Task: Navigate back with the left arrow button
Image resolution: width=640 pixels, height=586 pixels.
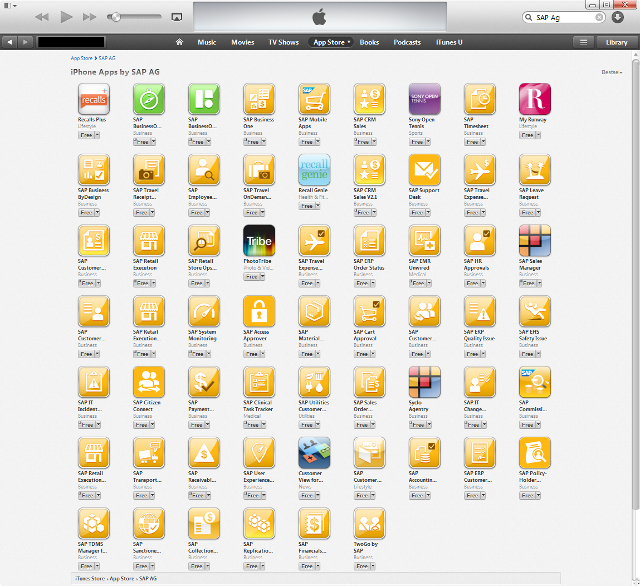Action: click(x=9, y=42)
